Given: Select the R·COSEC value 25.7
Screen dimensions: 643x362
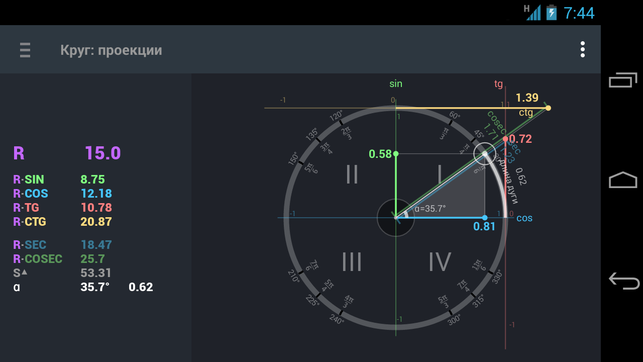Looking at the screenshot, I should click(92, 259).
